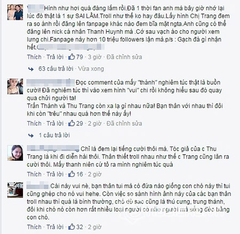
Task: Expand the 1 câu trả lời thread
Action: click(54, 135)
